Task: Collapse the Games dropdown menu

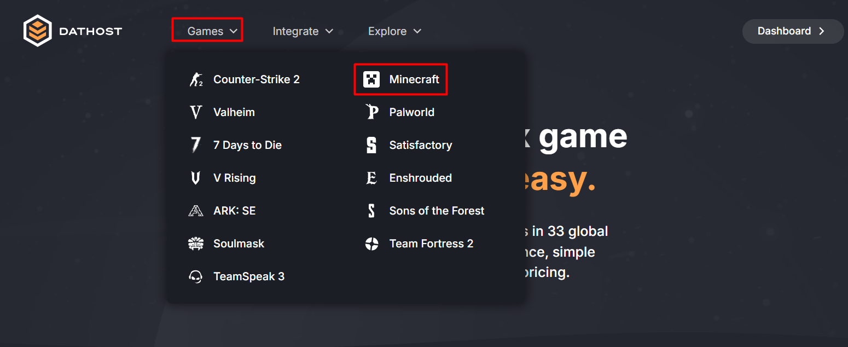Action: coord(212,31)
